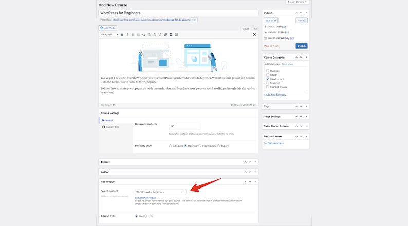Check the Featured category
The width and height of the screenshot is (408, 226).
[x=268, y=83]
